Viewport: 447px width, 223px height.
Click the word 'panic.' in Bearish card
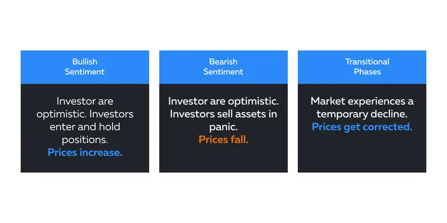coord(223,127)
